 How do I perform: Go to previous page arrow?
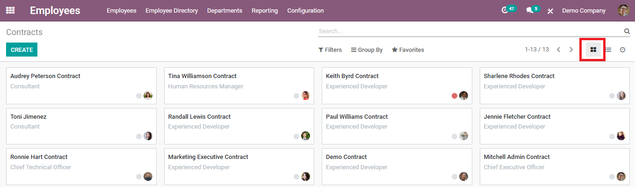pos(558,50)
